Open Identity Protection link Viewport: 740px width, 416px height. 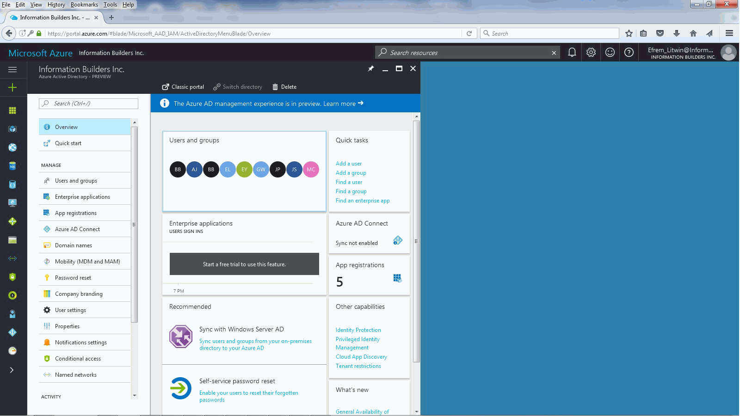(x=358, y=330)
